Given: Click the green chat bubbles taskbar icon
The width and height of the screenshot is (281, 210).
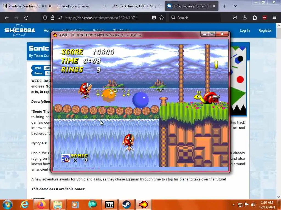Looking at the screenshot, I should coord(92,205).
